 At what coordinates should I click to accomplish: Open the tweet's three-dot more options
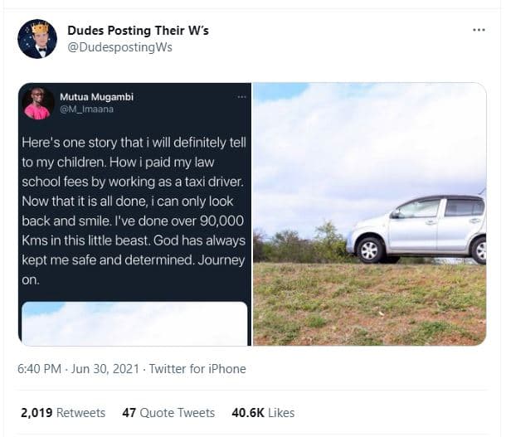(479, 31)
